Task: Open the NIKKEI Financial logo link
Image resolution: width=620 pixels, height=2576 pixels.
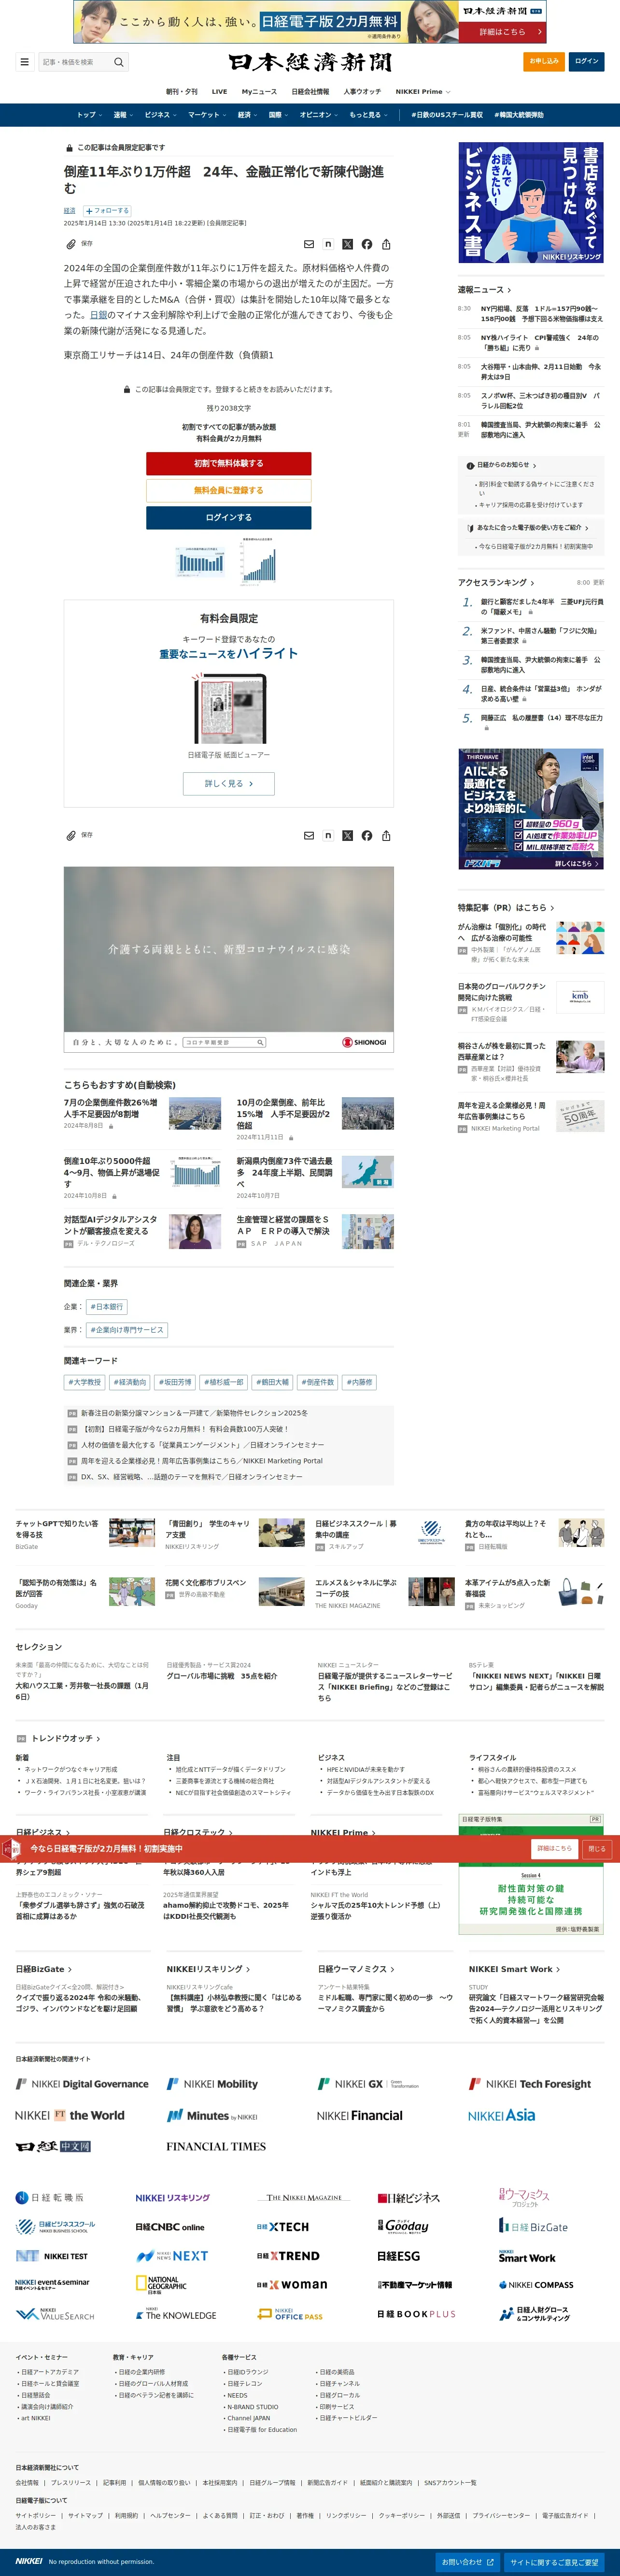Action: point(359,2115)
